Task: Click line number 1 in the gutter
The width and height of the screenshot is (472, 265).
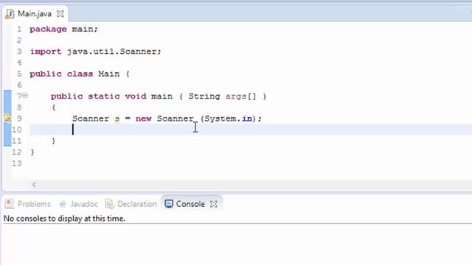Action: pyautogui.click(x=19, y=29)
